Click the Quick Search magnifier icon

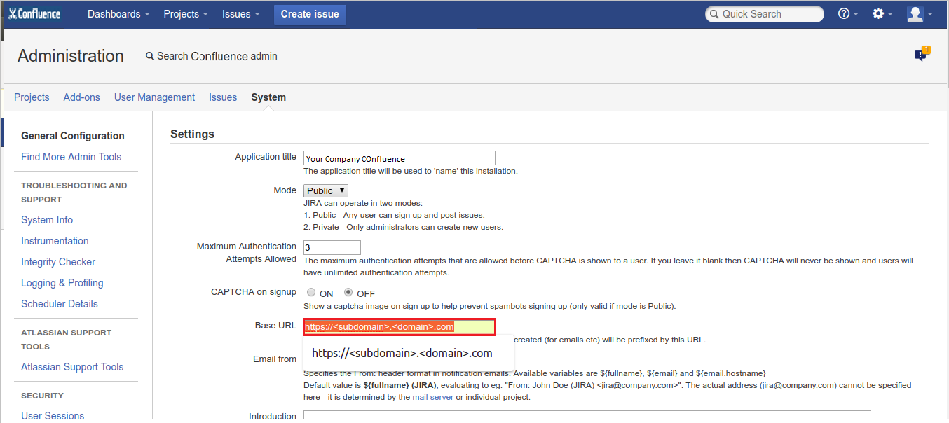click(714, 14)
